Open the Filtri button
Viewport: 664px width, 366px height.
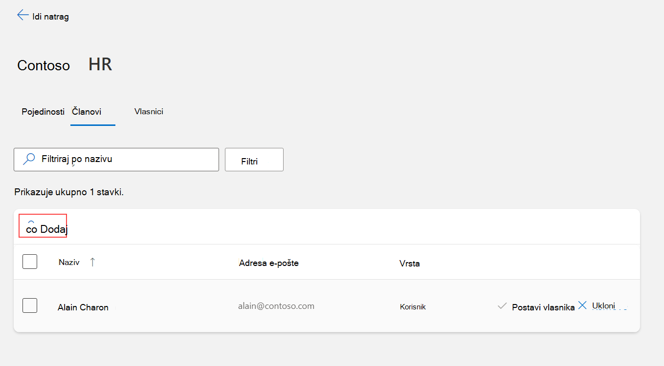pyautogui.click(x=254, y=160)
